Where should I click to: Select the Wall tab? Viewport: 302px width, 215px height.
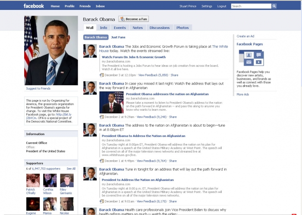(x=90, y=28)
